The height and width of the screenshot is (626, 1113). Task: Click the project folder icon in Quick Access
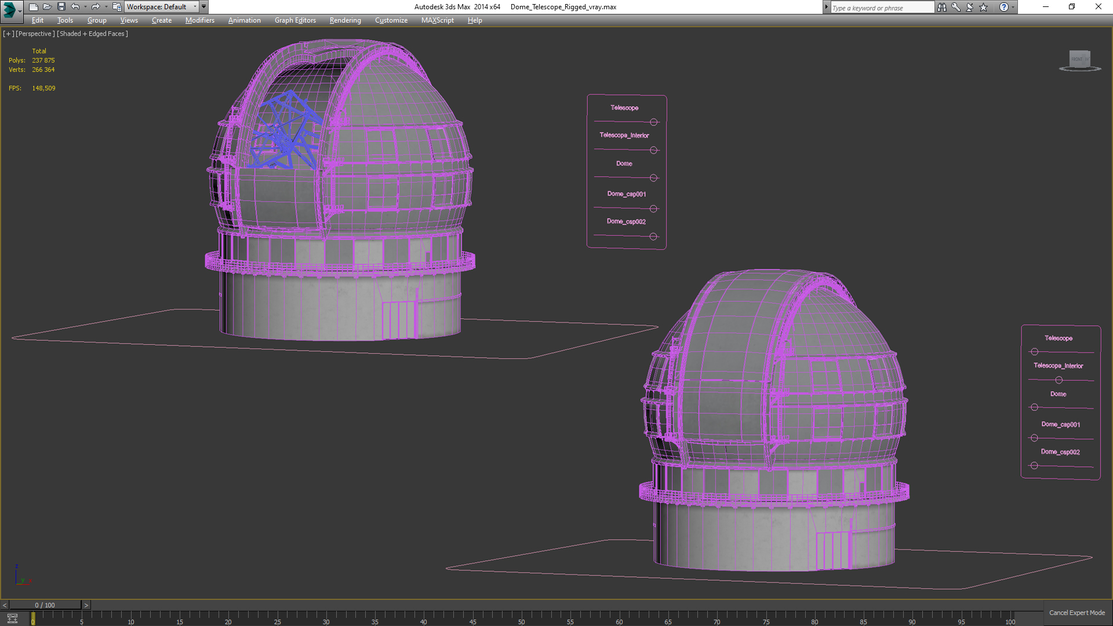[117, 7]
